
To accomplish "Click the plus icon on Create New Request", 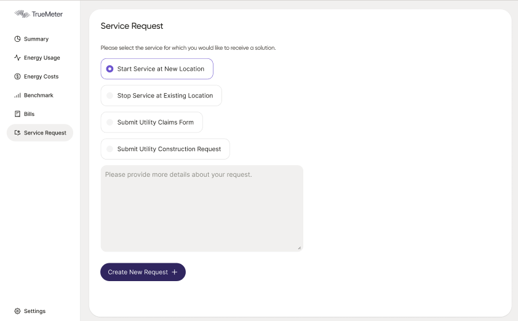I will pyautogui.click(x=175, y=272).
